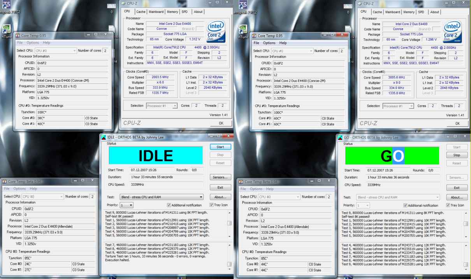Open the File menu in the 38C Core Temp 0.95 window
The image size is (471, 279).
tap(20, 42)
